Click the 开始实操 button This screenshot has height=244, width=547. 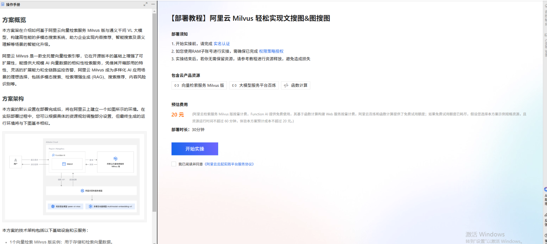pos(195,149)
